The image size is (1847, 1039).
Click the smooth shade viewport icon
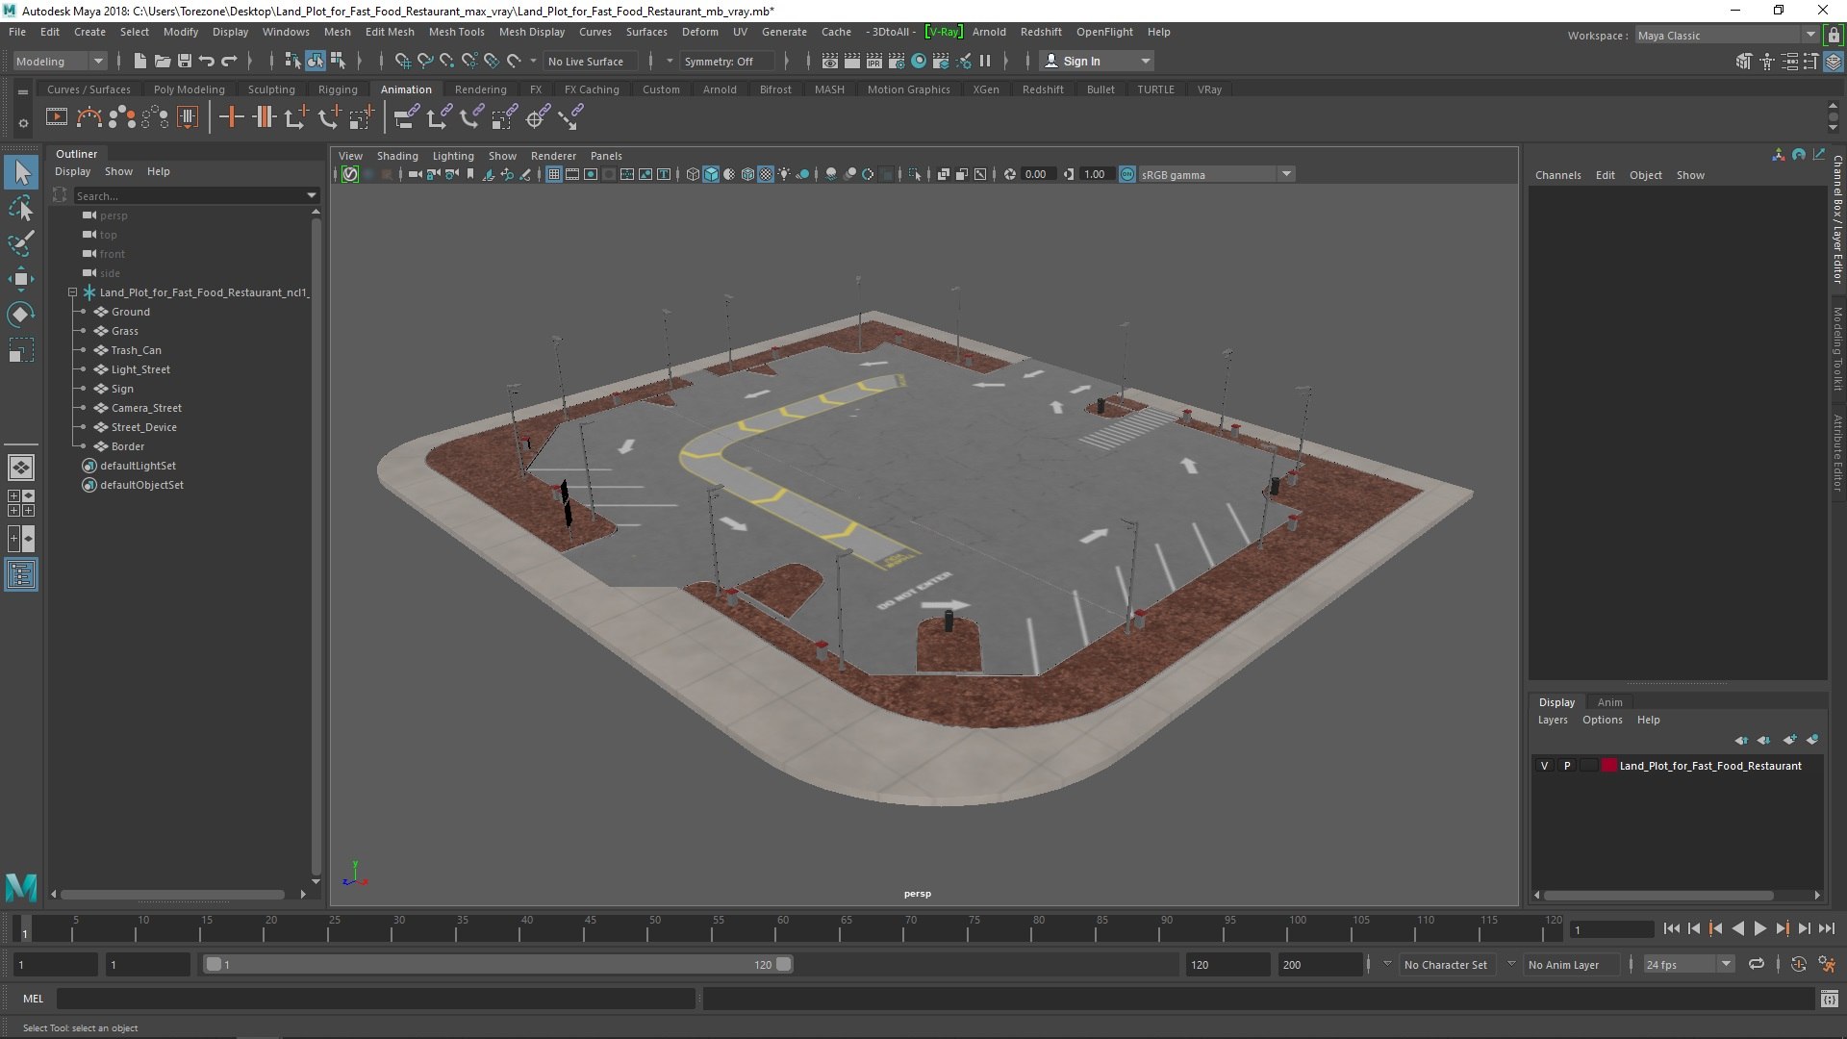pos(711,174)
